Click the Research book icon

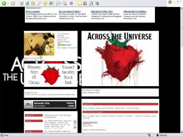pyautogui.click(x=85, y=3)
